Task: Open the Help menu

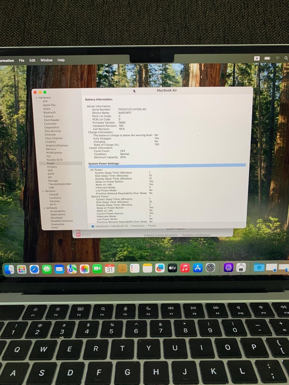Action: point(61,60)
